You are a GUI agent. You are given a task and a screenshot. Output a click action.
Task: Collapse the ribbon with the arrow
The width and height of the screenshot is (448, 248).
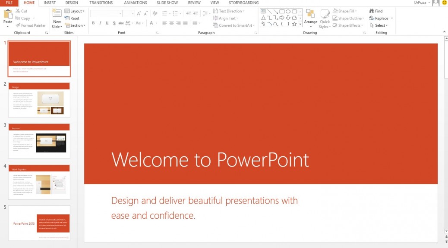[x=444, y=31]
